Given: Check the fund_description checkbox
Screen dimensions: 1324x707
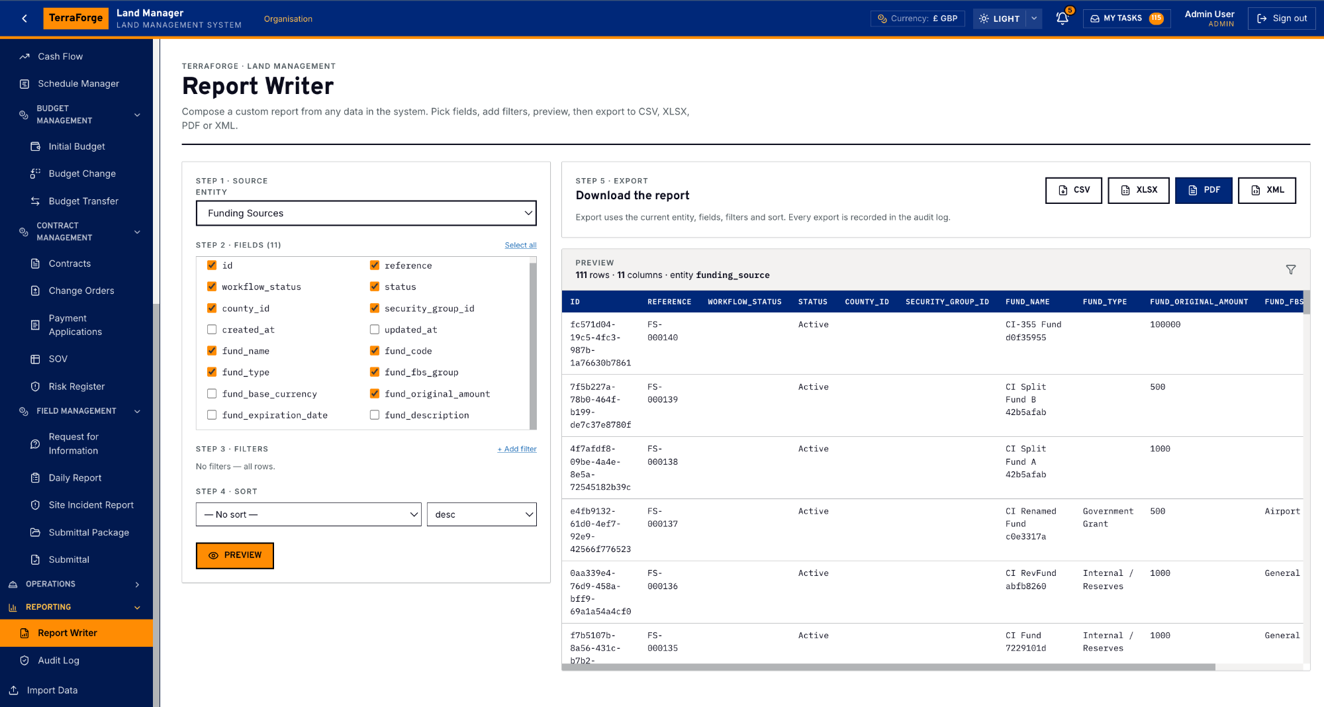Looking at the screenshot, I should pyautogui.click(x=375, y=415).
